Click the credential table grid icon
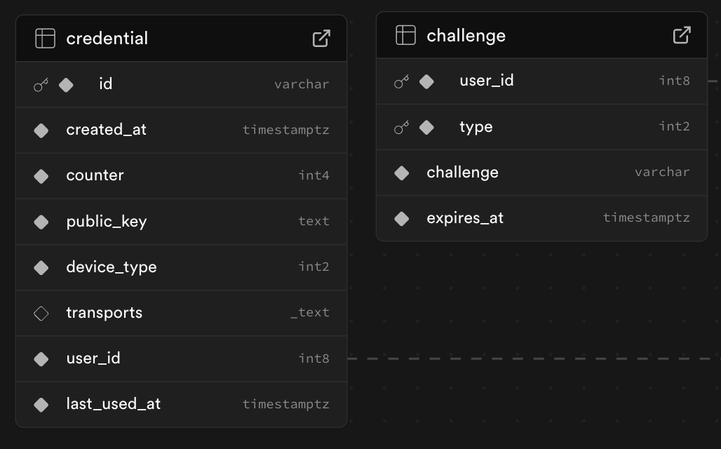This screenshot has height=449, width=721. (x=45, y=39)
